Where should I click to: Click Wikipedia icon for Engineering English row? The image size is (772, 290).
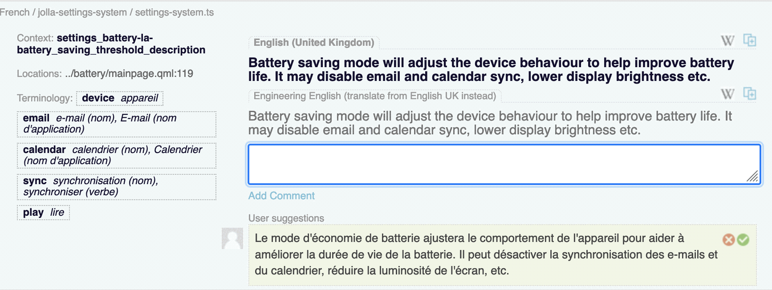[727, 94]
